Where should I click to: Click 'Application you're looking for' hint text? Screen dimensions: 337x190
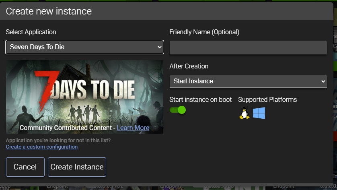(58, 140)
